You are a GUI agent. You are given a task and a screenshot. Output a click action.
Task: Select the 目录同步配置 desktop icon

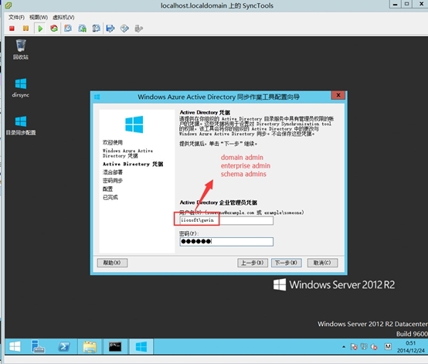pyautogui.click(x=21, y=126)
